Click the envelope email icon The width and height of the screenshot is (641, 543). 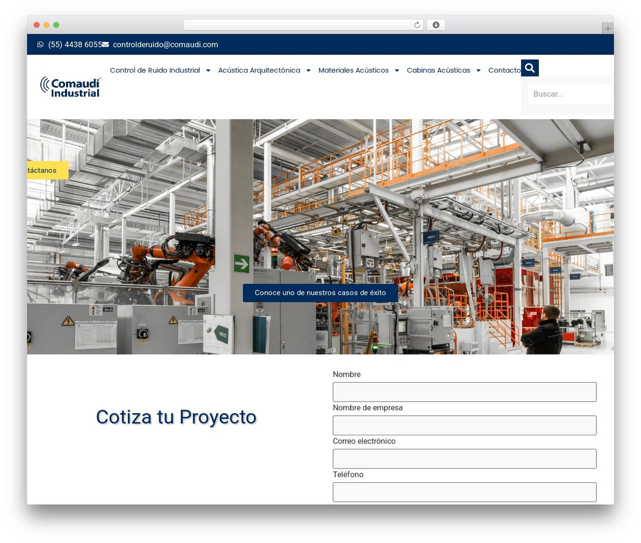click(106, 45)
